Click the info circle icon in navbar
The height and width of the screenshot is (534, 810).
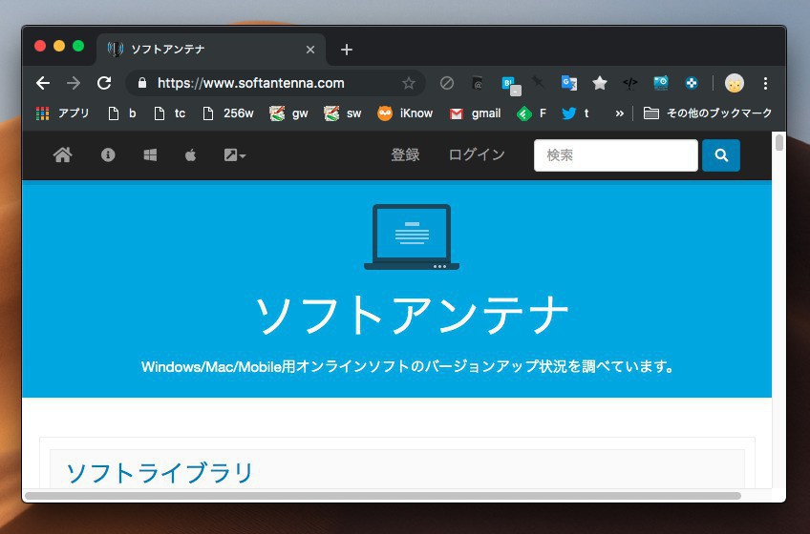tap(108, 154)
